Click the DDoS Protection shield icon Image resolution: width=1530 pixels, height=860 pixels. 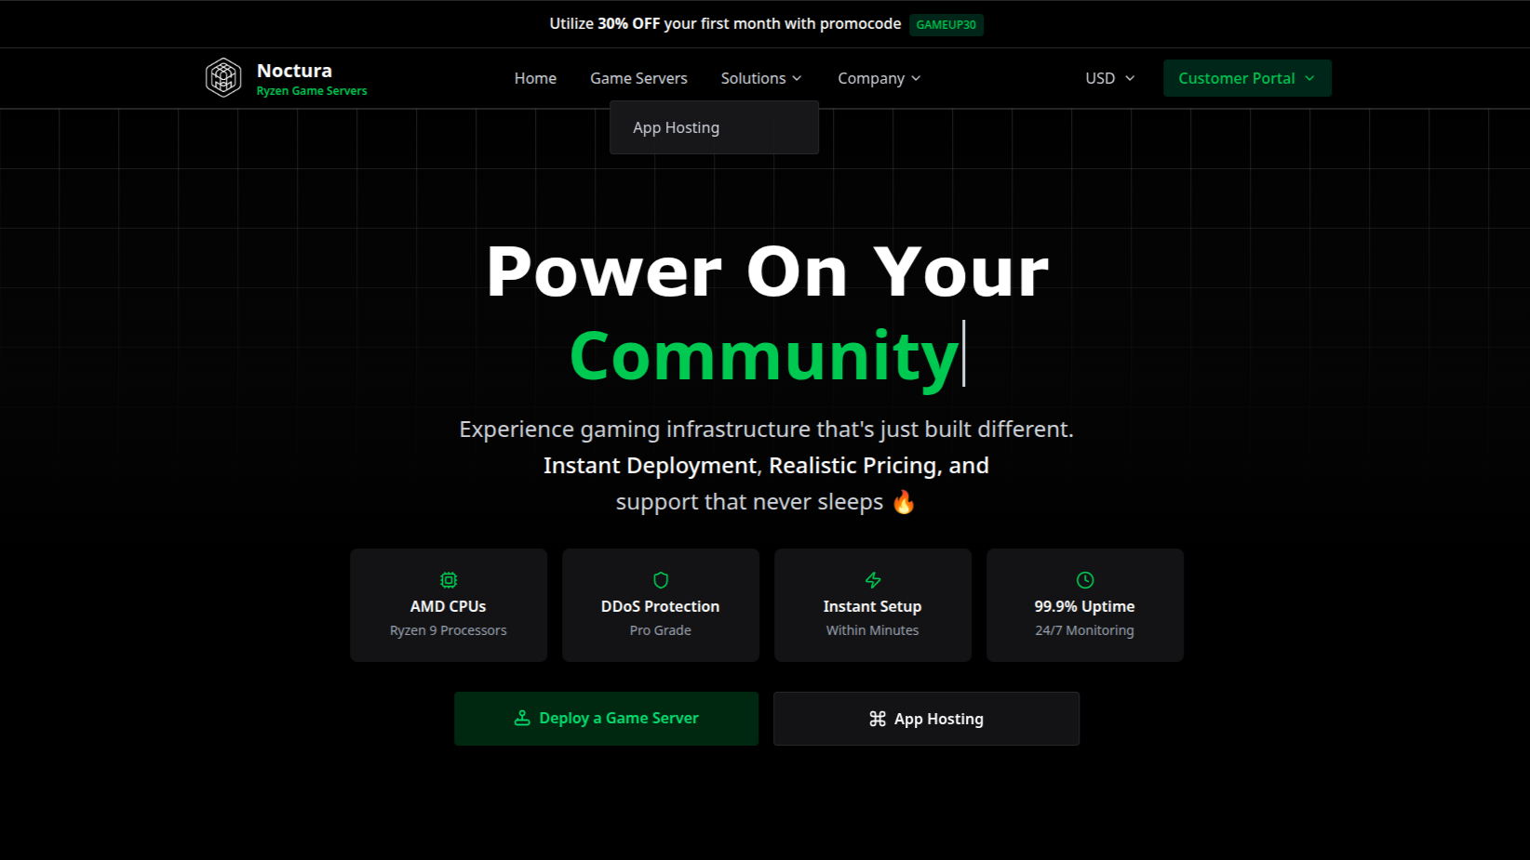click(661, 580)
